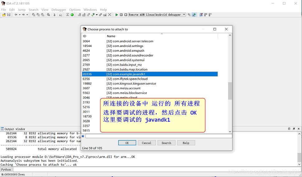The width and height of the screenshot is (302, 177).
Task: Open the Jump menu
Action: coord(22,10)
